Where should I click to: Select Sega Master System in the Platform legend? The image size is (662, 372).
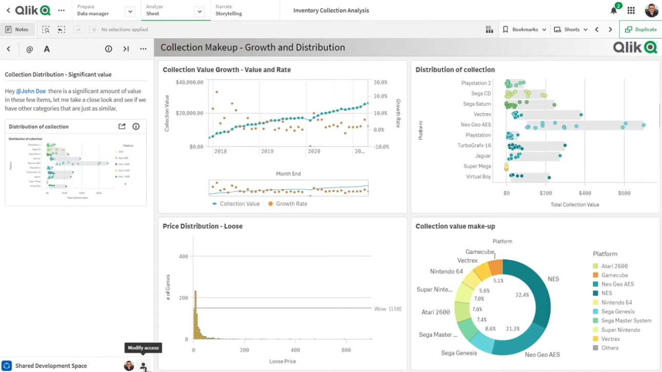622,321
